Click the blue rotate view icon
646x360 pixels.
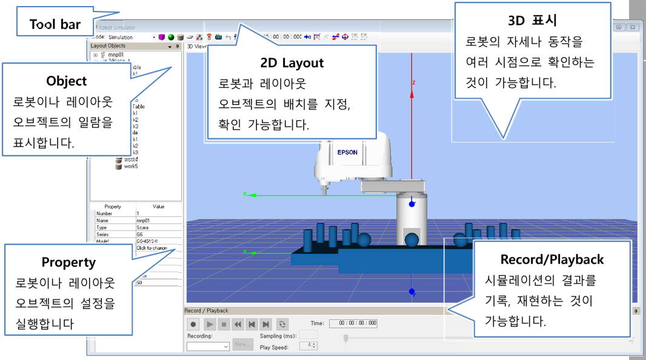click(x=345, y=36)
